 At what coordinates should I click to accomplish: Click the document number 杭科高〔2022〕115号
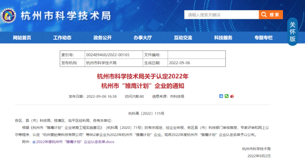point(146,114)
